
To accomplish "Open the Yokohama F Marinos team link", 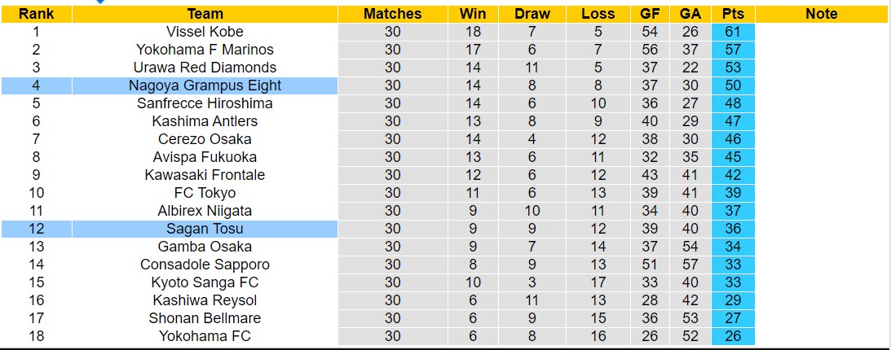I will tap(205, 50).
